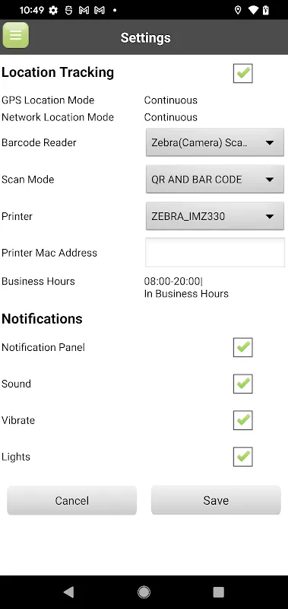Save the settings
Viewport: 288px width, 609px height.
point(216,500)
